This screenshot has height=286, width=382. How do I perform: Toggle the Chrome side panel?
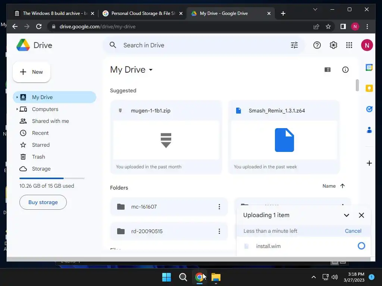(343, 26)
